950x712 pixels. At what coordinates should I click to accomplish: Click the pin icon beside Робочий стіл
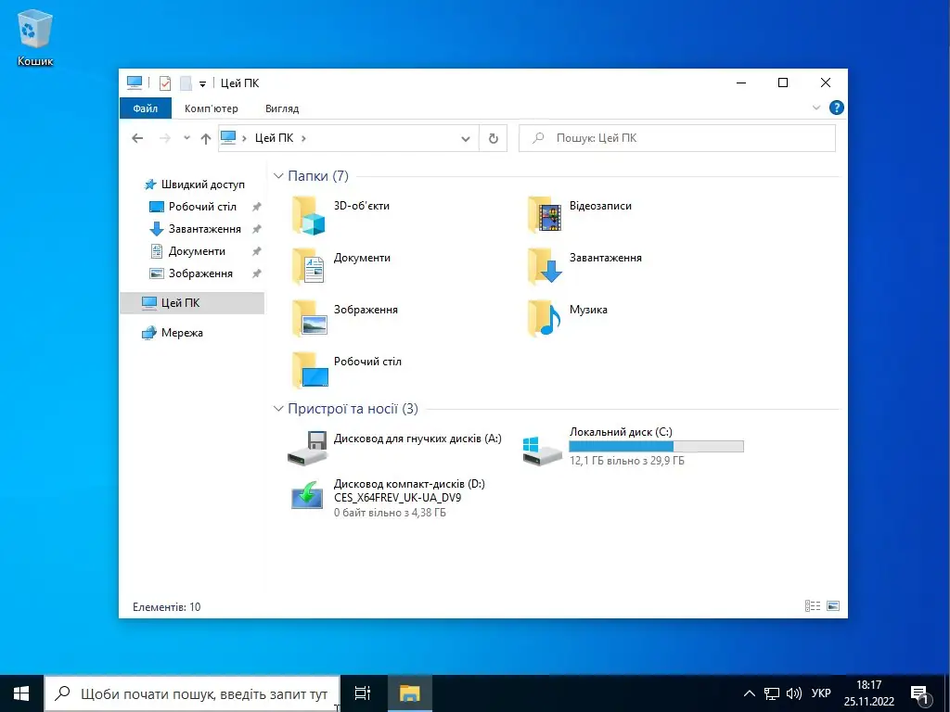pyautogui.click(x=256, y=207)
